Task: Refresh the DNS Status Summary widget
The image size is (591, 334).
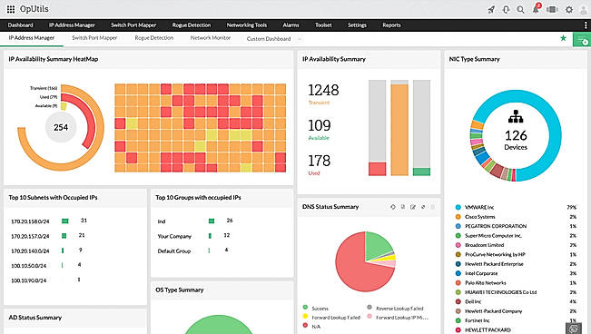Action: point(393,207)
